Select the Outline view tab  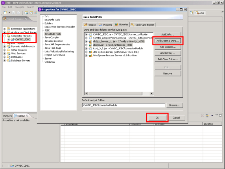(x=21, y=116)
